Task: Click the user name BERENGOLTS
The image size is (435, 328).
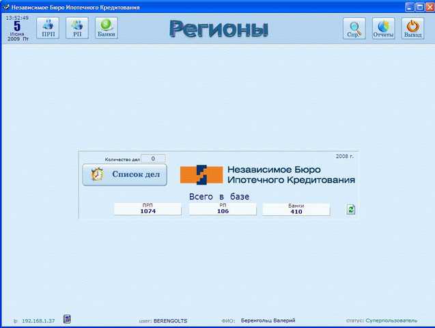Action: 170,320
